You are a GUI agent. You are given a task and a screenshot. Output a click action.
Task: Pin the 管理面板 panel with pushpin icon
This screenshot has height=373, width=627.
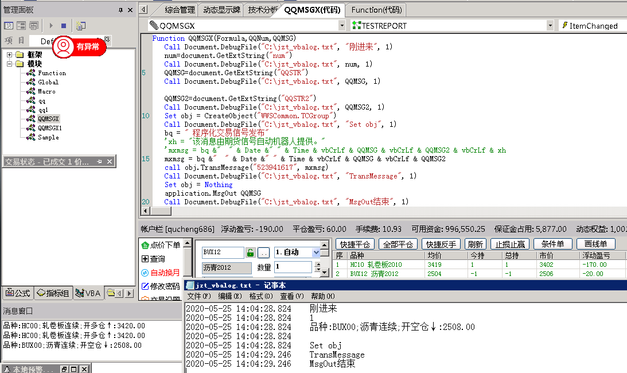120,10
